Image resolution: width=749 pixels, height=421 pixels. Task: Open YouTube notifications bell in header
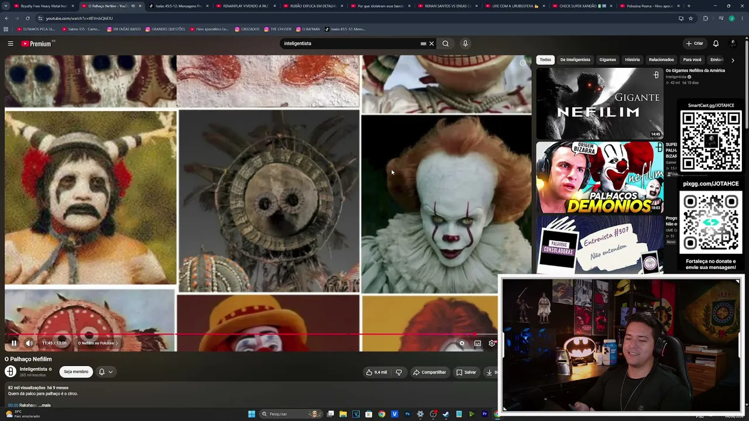[716, 43]
